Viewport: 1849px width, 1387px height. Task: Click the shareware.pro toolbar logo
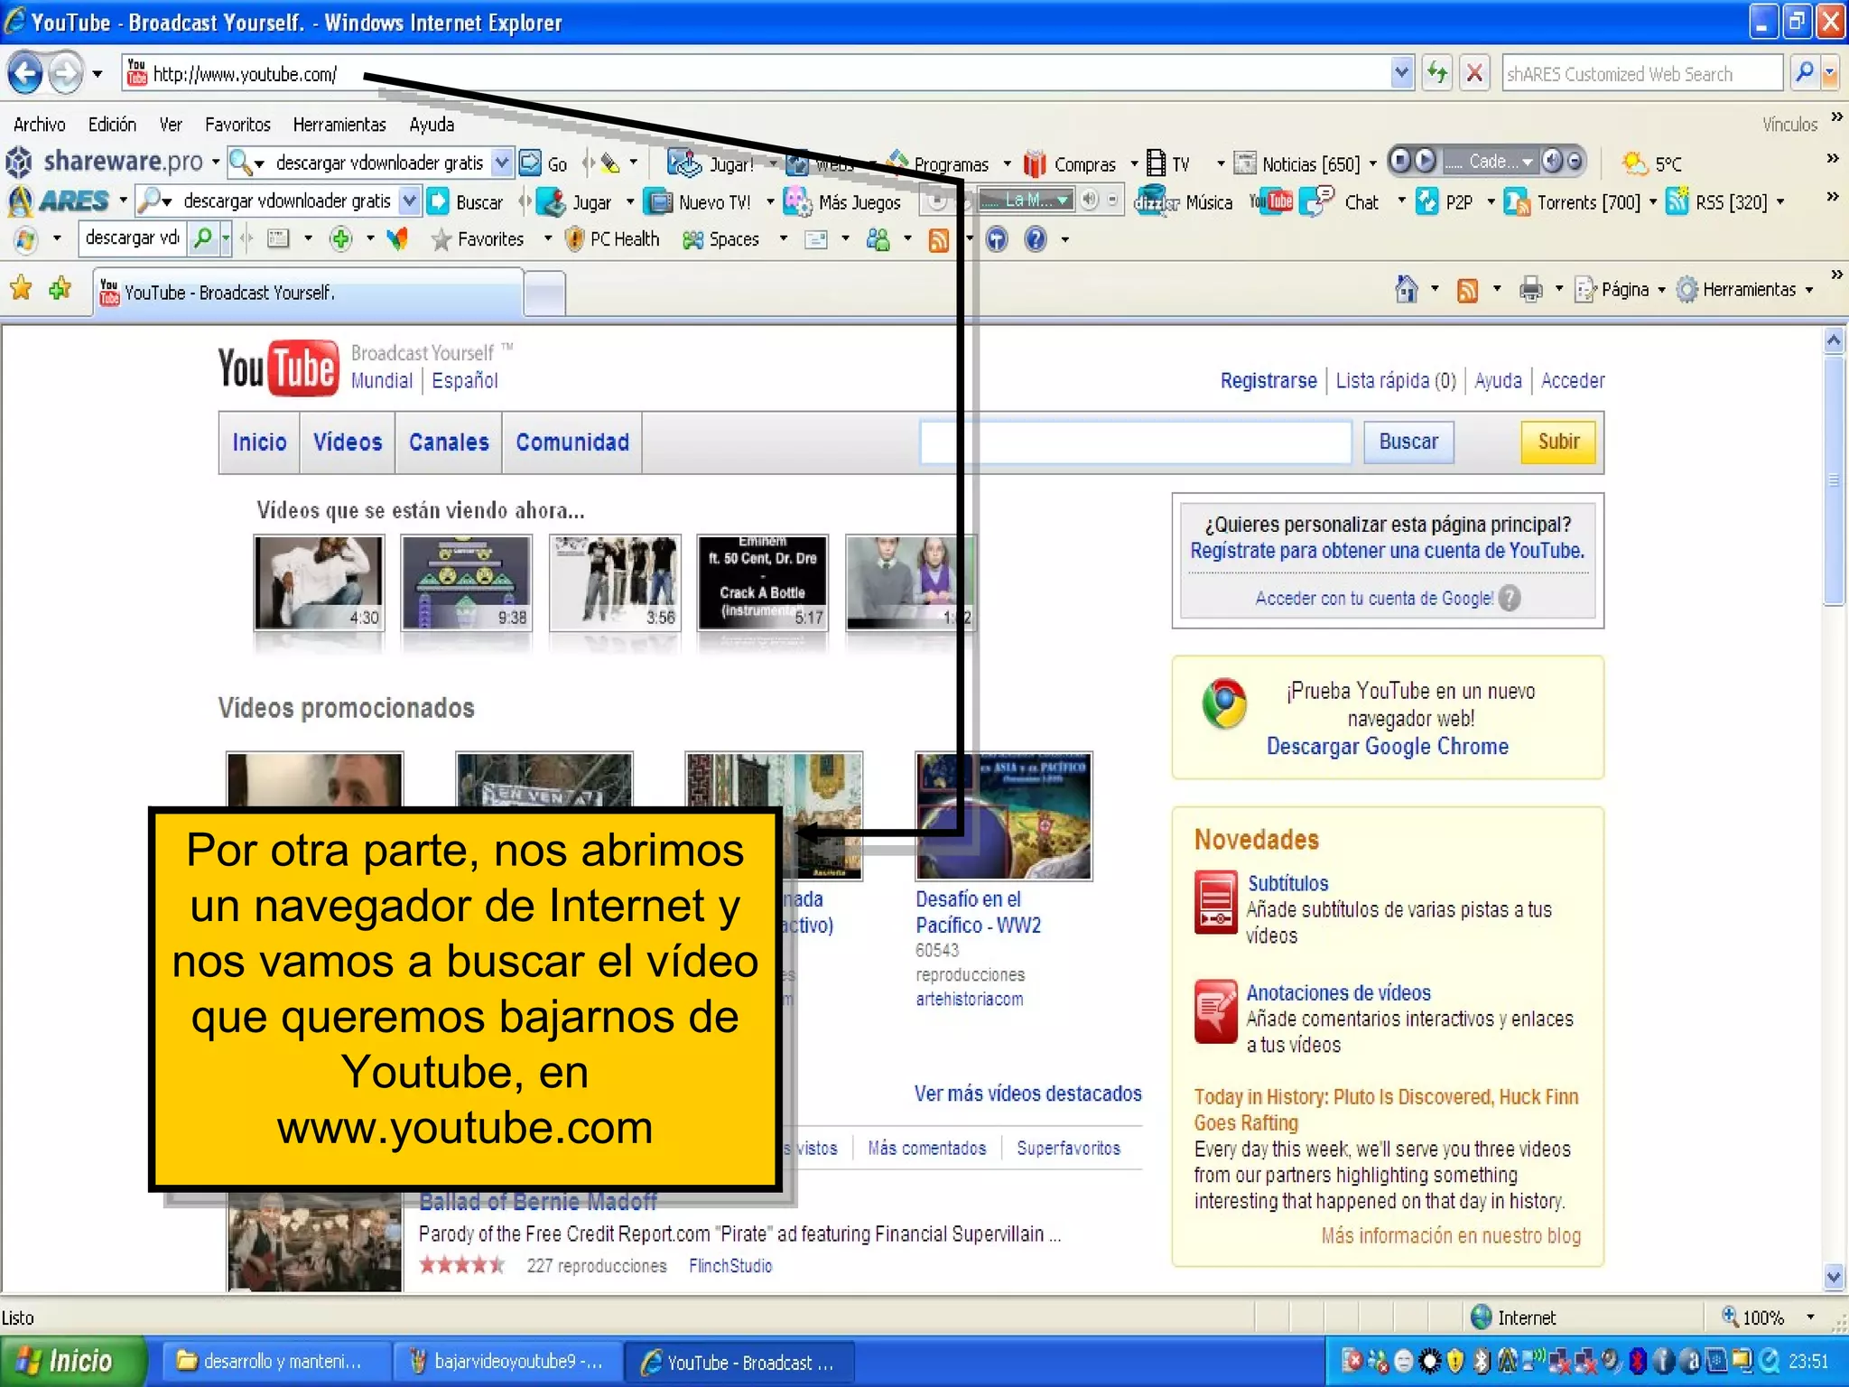[105, 162]
